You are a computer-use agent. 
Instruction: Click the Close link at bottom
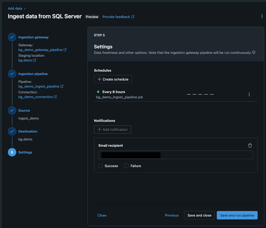click(x=102, y=215)
